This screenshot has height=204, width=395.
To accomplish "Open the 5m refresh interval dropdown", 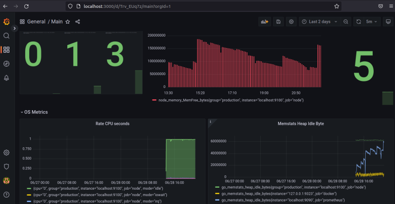I will [x=369, y=22].
